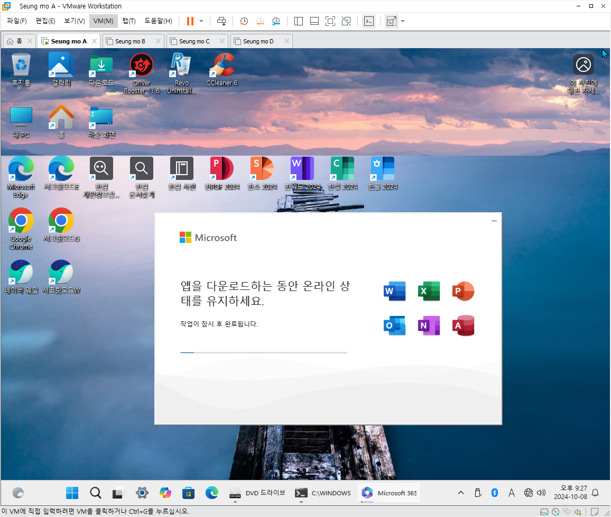Select the Recycle Bin (휴지통) desktop icon

[21, 70]
